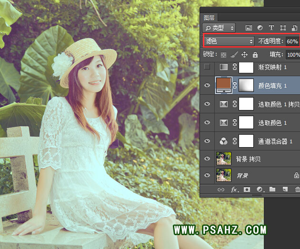The height and width of the screenshot is (249, 300).
Task: Toggle lock all padlock icon
Action: [255, 55]
